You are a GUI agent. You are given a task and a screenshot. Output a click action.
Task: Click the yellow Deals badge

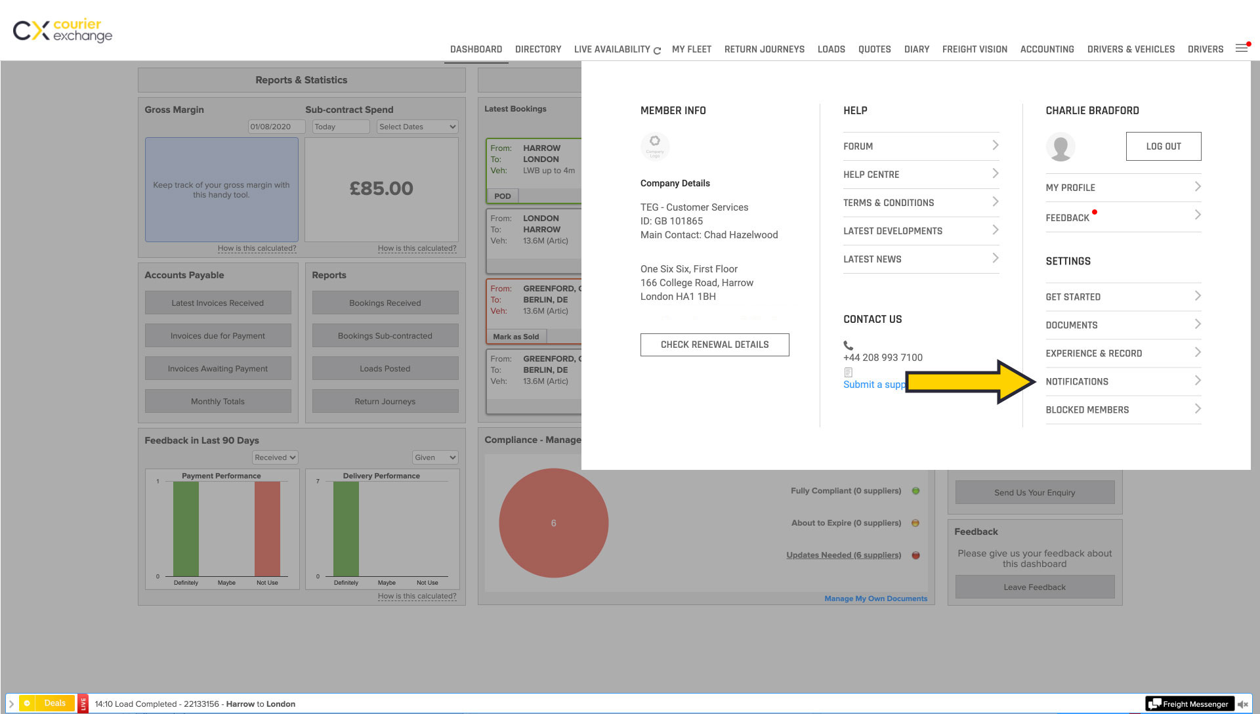[x=47, y=703]
